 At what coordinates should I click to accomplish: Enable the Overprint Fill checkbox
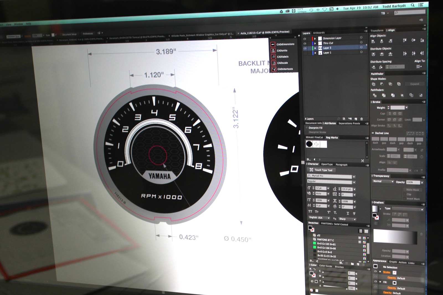[x=307, y=128]
